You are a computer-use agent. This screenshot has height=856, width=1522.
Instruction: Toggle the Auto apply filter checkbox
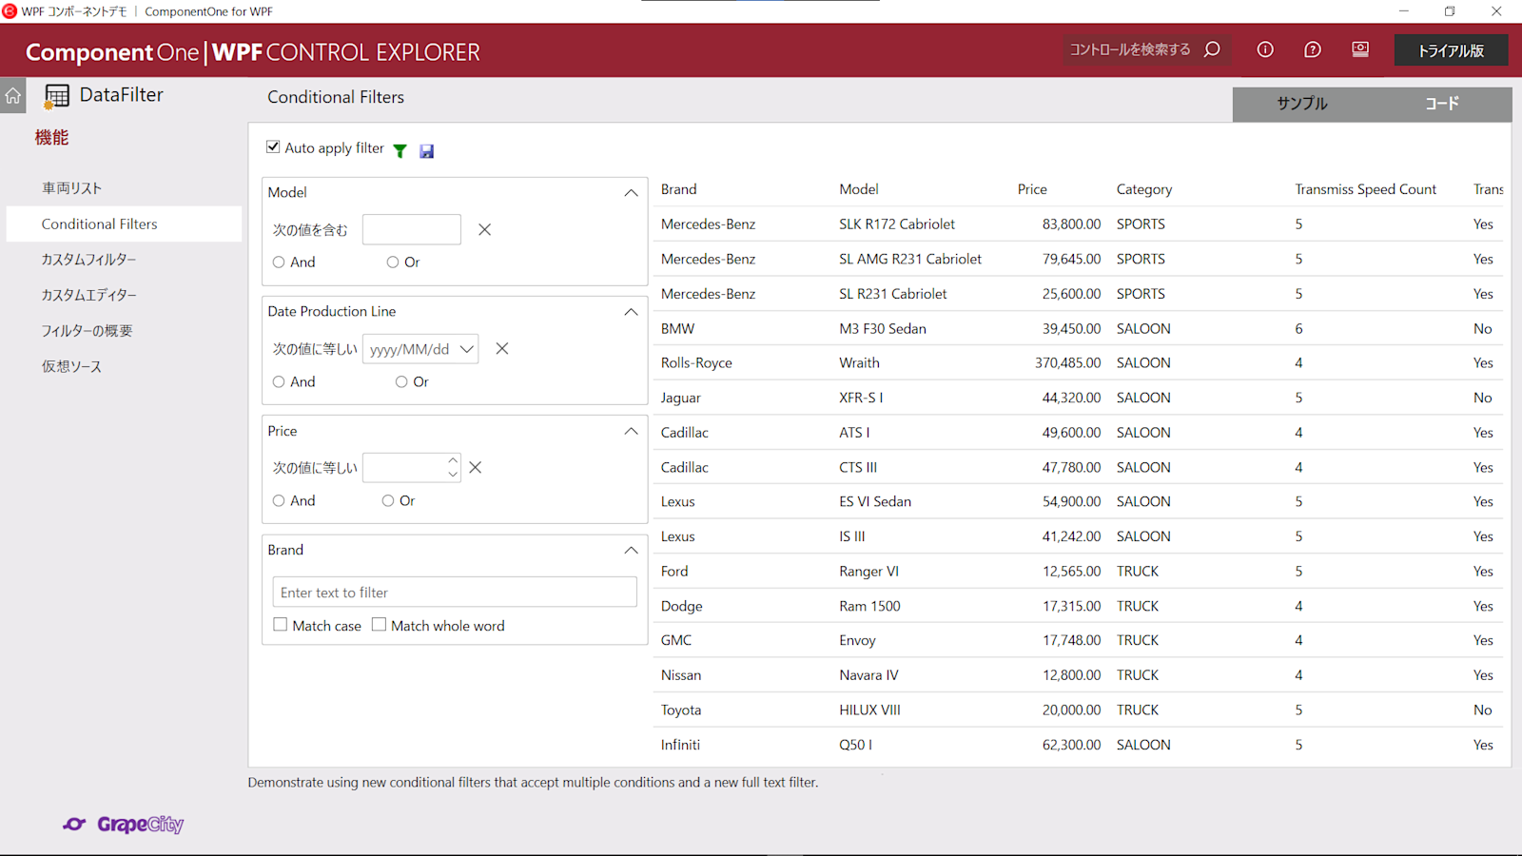[x=273, y=146]
